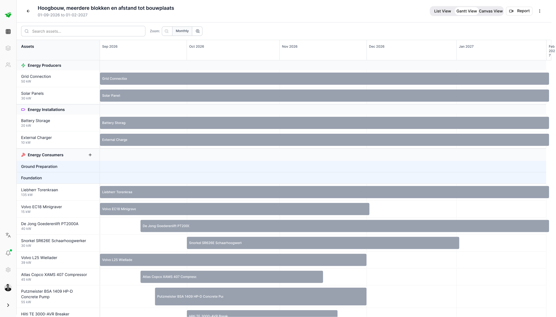Viewport: 556px width, 317px height.
Task: Click the back arrow icon
Action: tap(28, 11)
